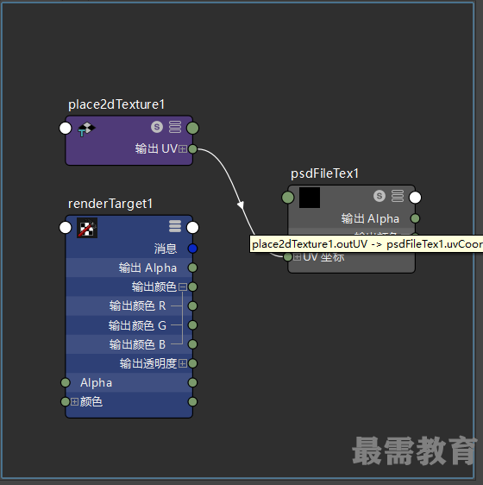Select the 输出颜色 R attribute label
This screenshot has height=485, width=483.
tap(138, 305)
